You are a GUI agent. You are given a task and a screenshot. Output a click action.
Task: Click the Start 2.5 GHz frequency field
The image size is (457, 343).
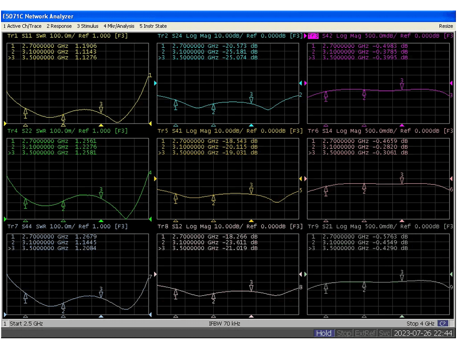coord(26,324)
